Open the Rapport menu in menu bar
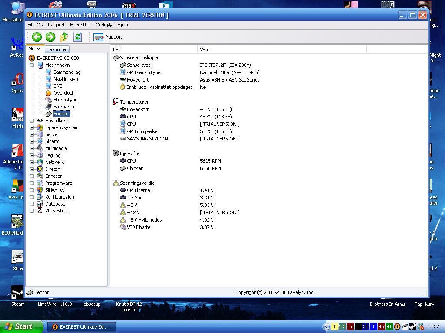Viewport: 445px width, 333px height. pos(56,25)
